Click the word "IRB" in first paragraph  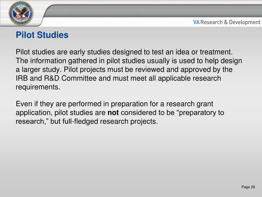(22, 78)
